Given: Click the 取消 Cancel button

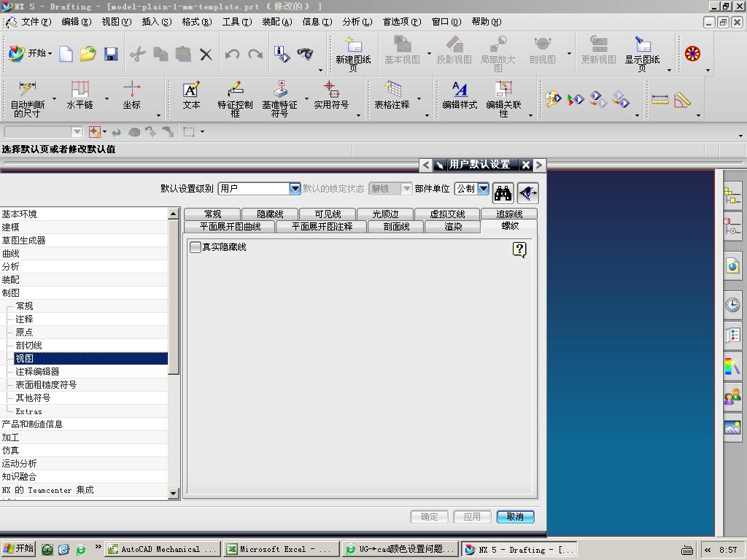Looking at the screenshot, I should [515, 517].
